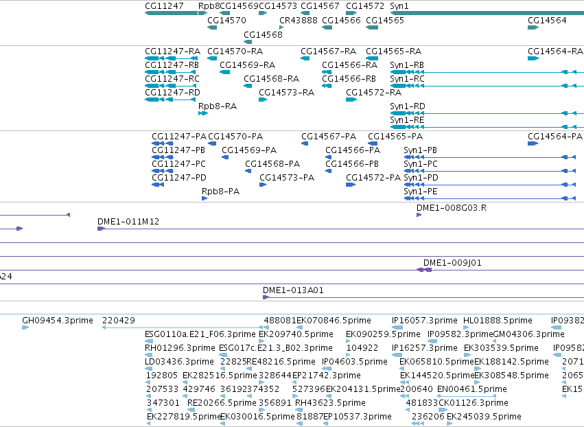Image resolution: width=584 pixels, height=427 pixels.
Task: Open the LD03436.3prime EST label
Action: click(x=179, y=362)
